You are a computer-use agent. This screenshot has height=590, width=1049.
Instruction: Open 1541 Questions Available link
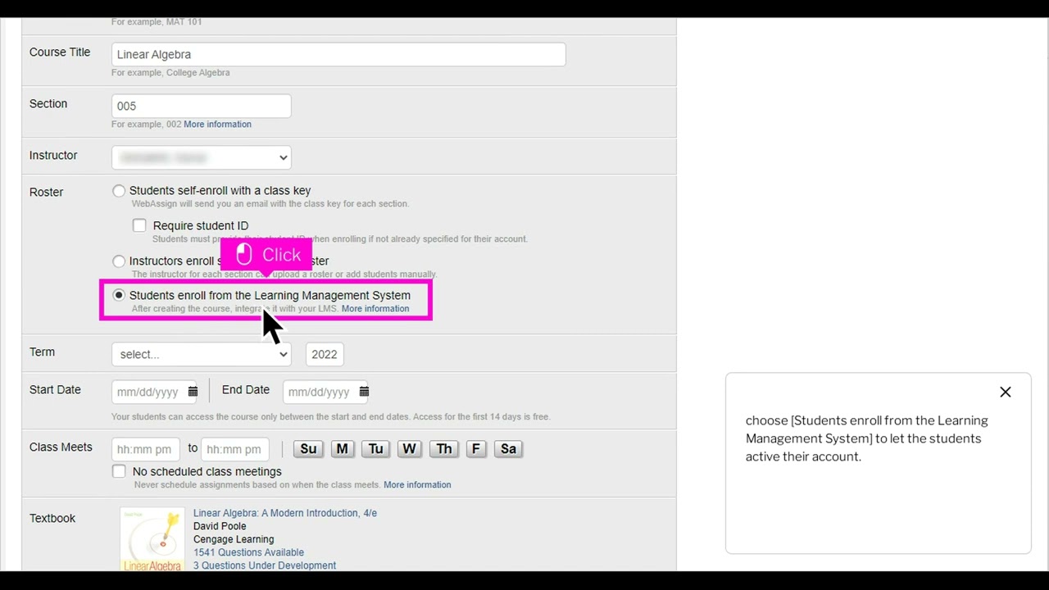[x=248, y=552]
